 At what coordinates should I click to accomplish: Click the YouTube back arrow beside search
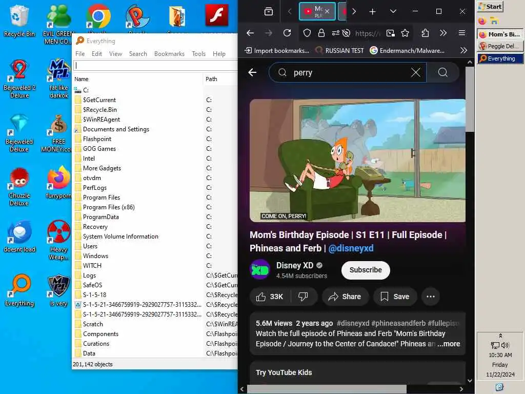(x=252, y=72)
